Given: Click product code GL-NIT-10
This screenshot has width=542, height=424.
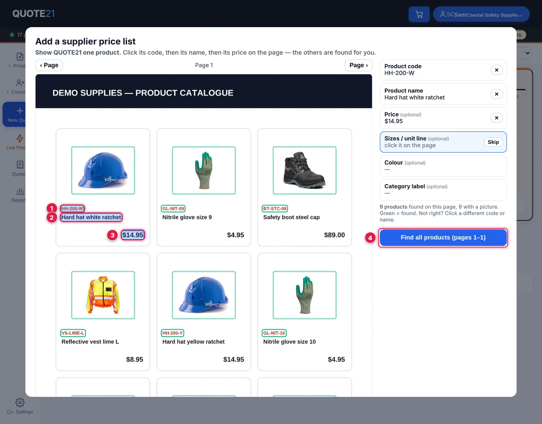Looking at the screenshot, I should (x=274, y=333).
